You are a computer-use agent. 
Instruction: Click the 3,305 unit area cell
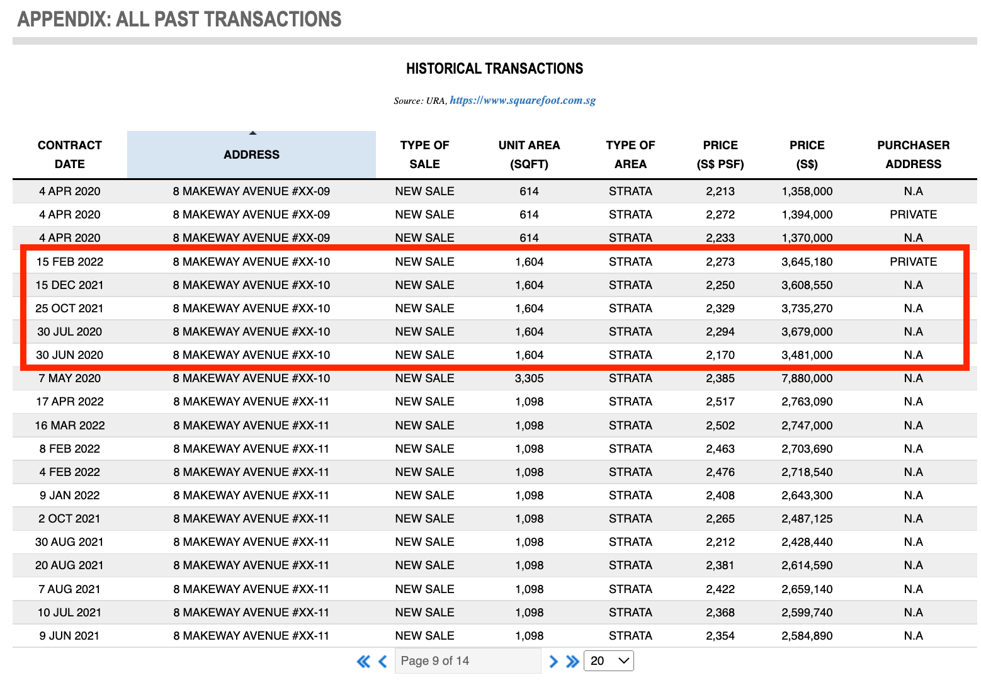[x=530, y=378]
